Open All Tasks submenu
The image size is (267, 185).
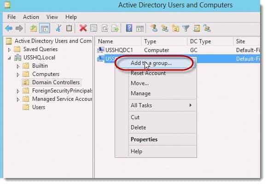pyautogui.click(x=156, y=105)
